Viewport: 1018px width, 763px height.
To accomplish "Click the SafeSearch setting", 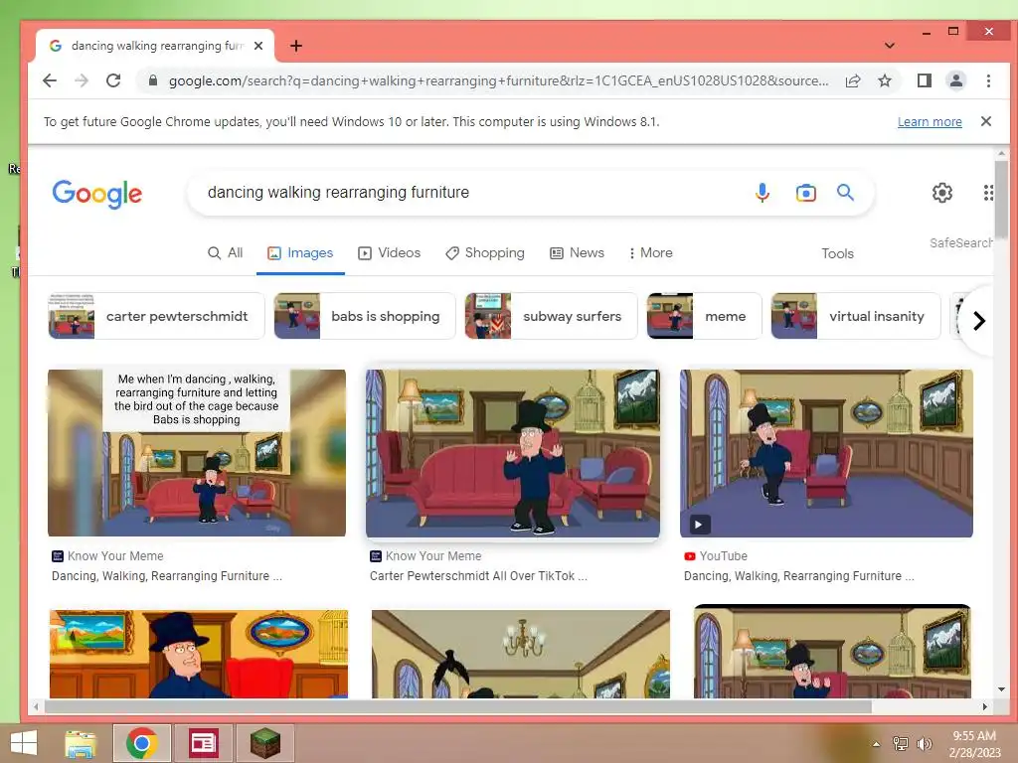I will coord(961,242).
